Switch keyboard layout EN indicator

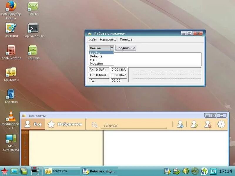[213, 171]
